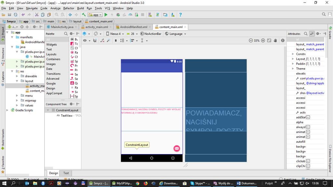Search the Palette with magnifier icon
The width and height of the screenshot is (333, 187).
66,34
